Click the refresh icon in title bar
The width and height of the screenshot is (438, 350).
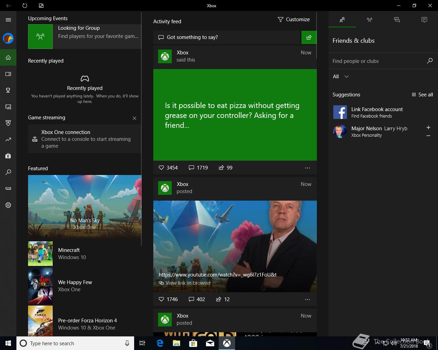[25, 5]
